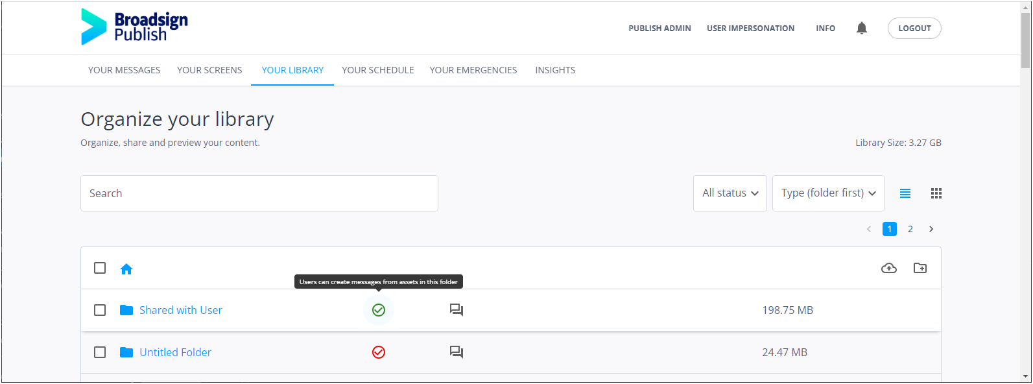Open the Your Messages tab
The height and width of the screenshot is (384, 1033).
click(x=125, y=70)
